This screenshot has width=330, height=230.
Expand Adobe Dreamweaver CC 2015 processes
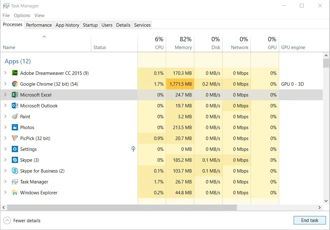coord(5,73)
